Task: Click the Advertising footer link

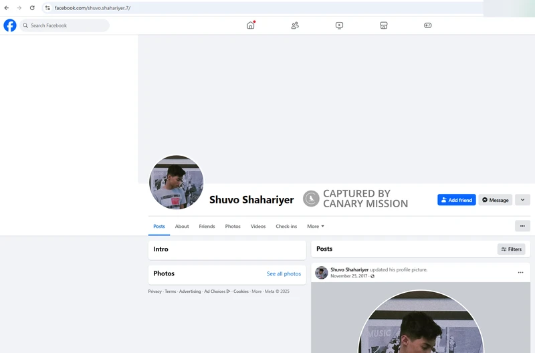Action: (190, 291)
